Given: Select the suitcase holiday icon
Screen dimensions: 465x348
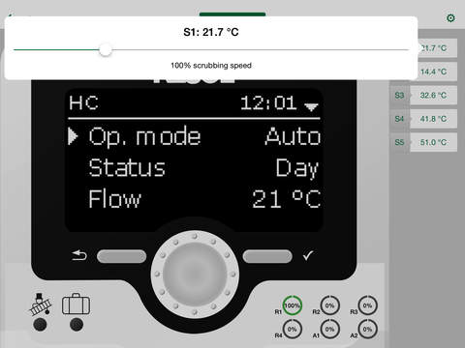Looking at the screenshot, I should pyautogui.click(x=77, y=304).
